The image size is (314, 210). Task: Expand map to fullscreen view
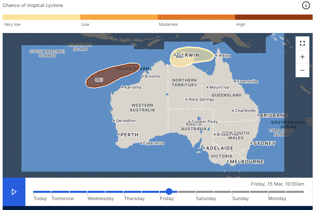[x=302, y=43]
